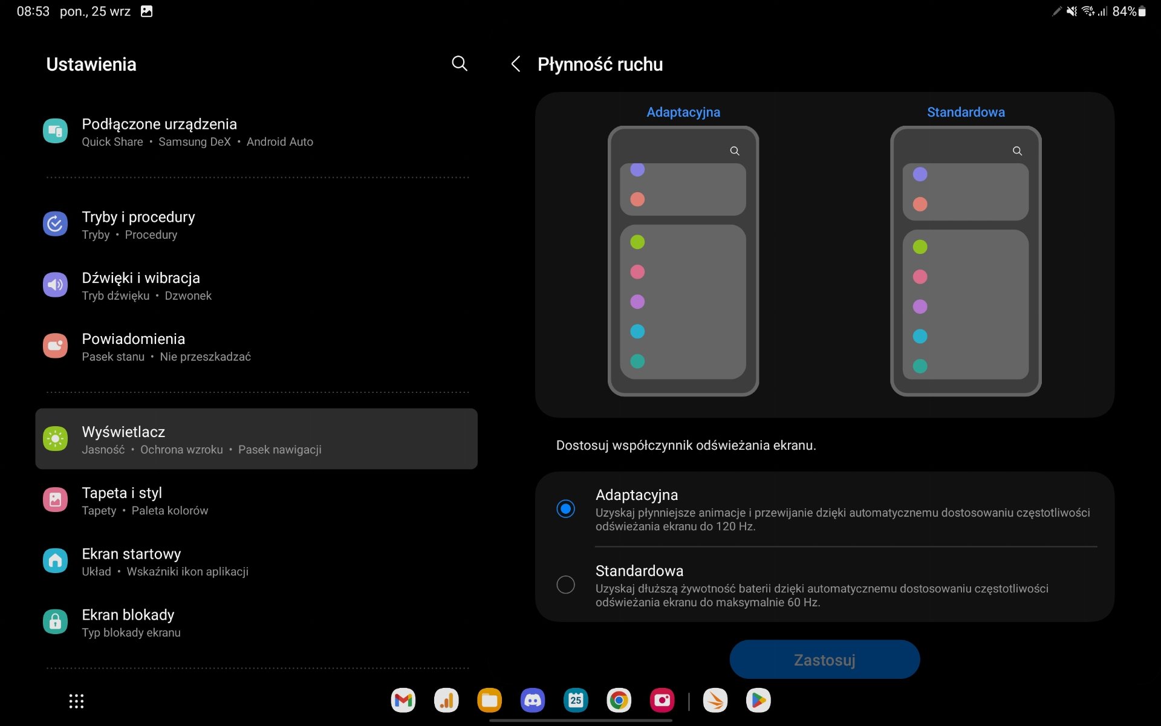Open Tryby i procedury icon
The image size is (1161, 726).
(55, 224)
